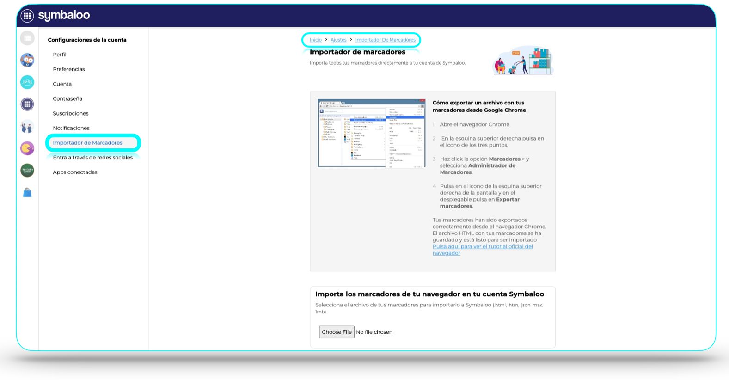Click the 'Selecciona el archivo de tus marcadores' text
This screenshot has height=380, width=729.
(429, 308)
